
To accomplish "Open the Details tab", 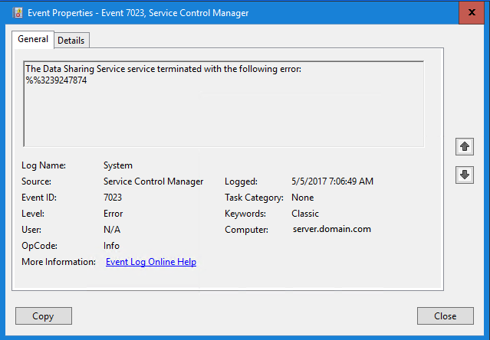I will tap(71, 40).
